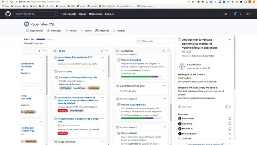Click Volume Health project board icon
This screenshot has width=257, height=145.
(x=119, y=133)
